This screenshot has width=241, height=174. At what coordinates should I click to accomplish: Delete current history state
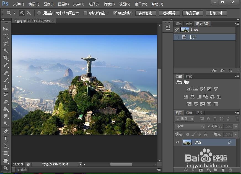[x=230, y=71]
